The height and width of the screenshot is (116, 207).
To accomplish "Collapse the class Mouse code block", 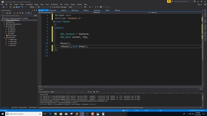I will click(54, 22).
